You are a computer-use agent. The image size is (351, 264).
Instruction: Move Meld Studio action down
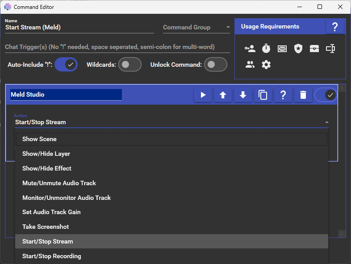pos(243,95)
